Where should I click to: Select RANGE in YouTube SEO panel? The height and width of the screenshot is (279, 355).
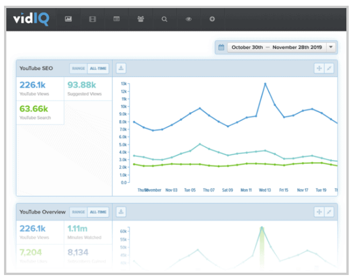click(x=78, y=68)
